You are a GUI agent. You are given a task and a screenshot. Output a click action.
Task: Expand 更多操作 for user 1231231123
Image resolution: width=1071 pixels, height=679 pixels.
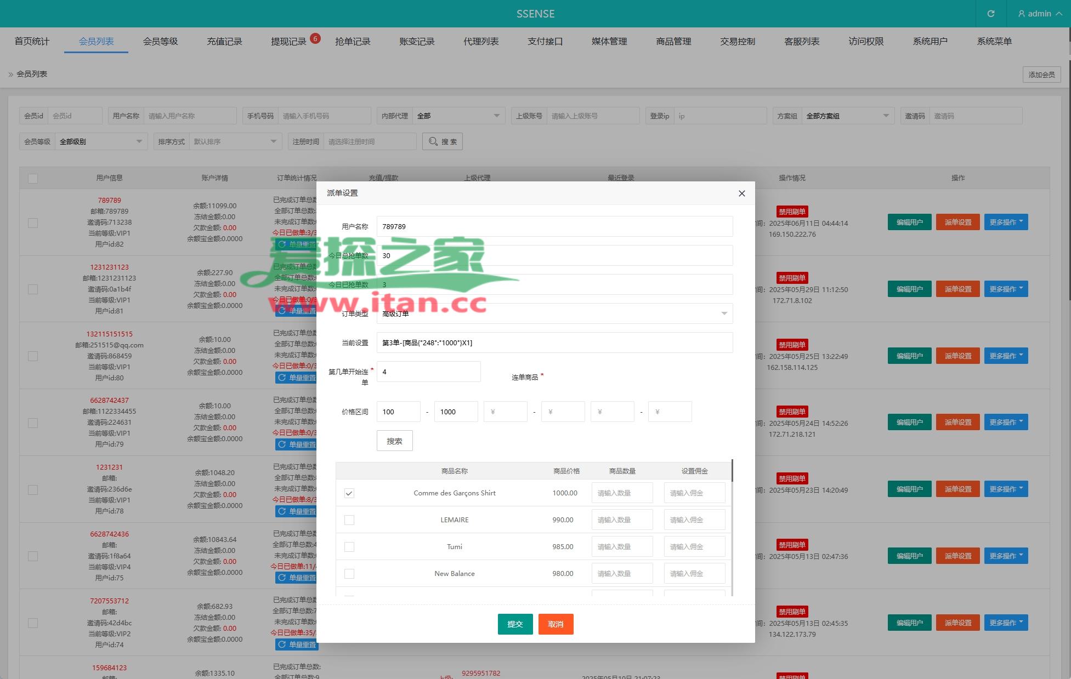tap(1006, 289)
